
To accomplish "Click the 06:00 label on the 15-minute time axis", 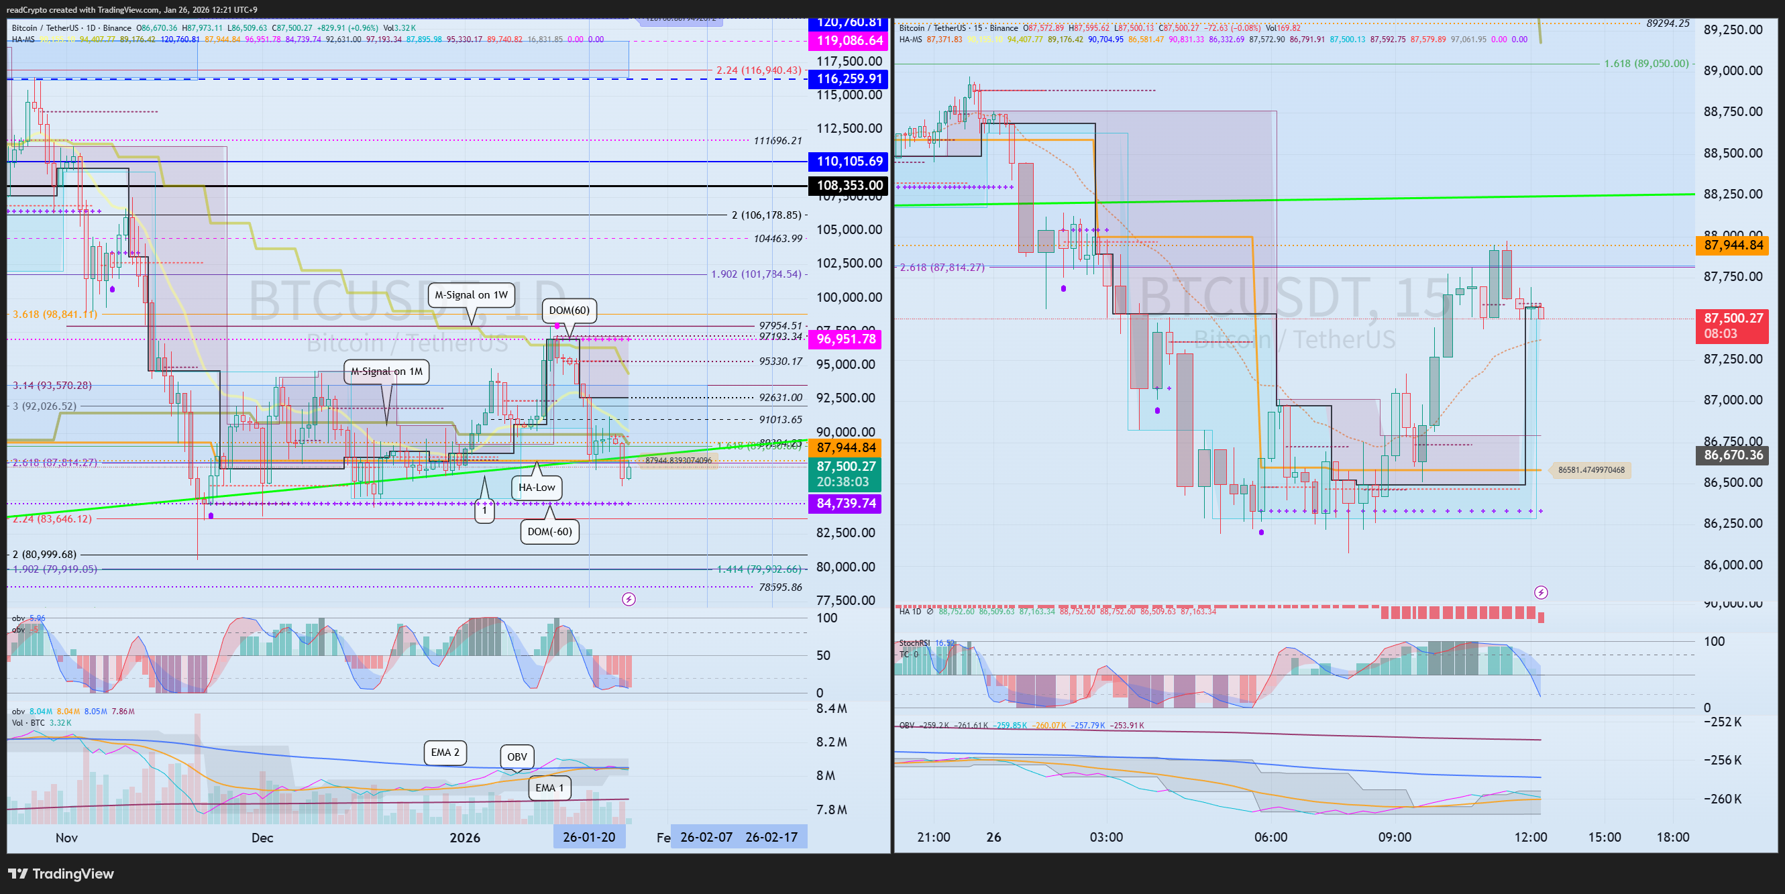I will 1271,837.
